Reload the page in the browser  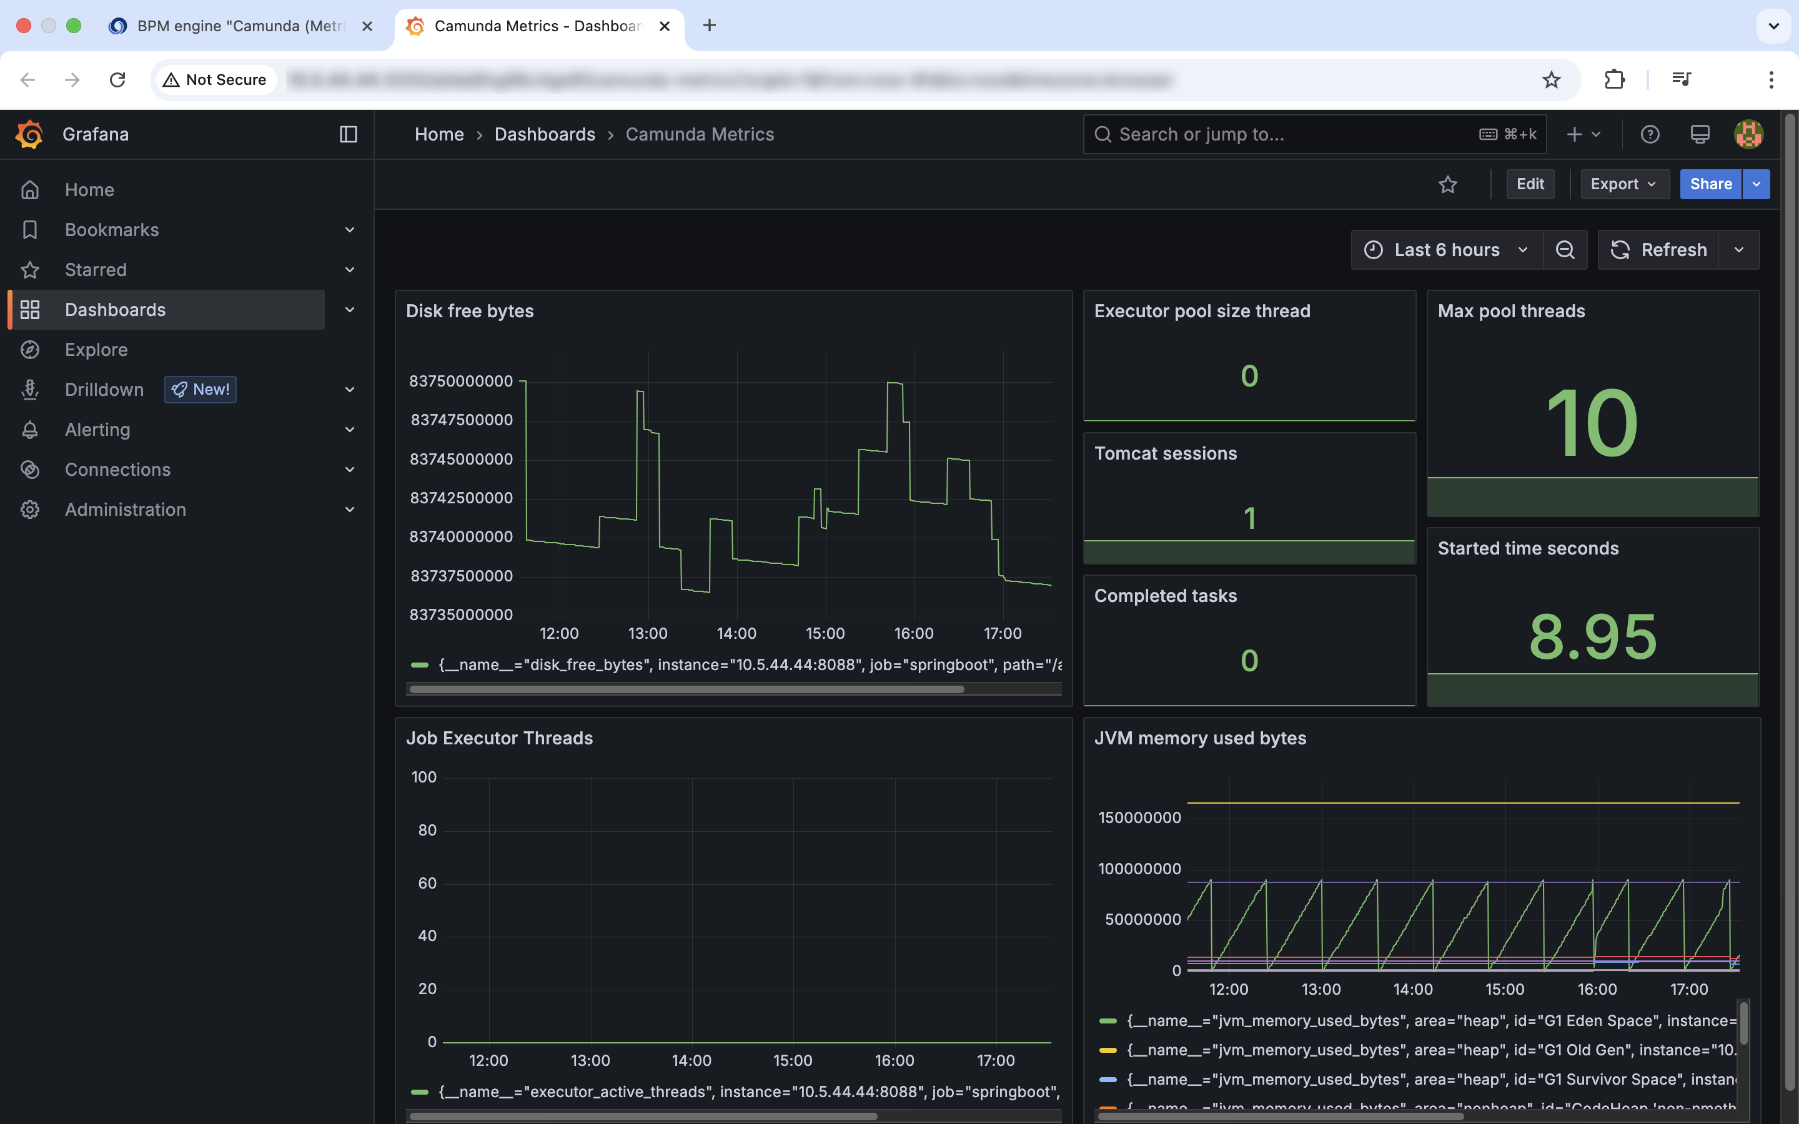(x=117, y=79)
